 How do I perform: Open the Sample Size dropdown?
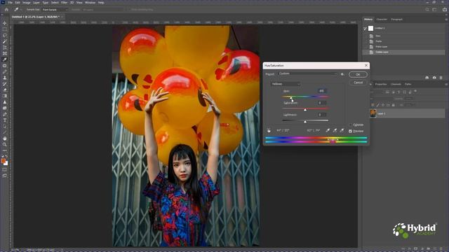pyautogui.click(x=55, y=9)
